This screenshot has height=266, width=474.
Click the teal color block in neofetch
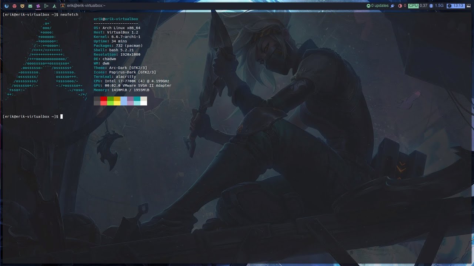137,99
